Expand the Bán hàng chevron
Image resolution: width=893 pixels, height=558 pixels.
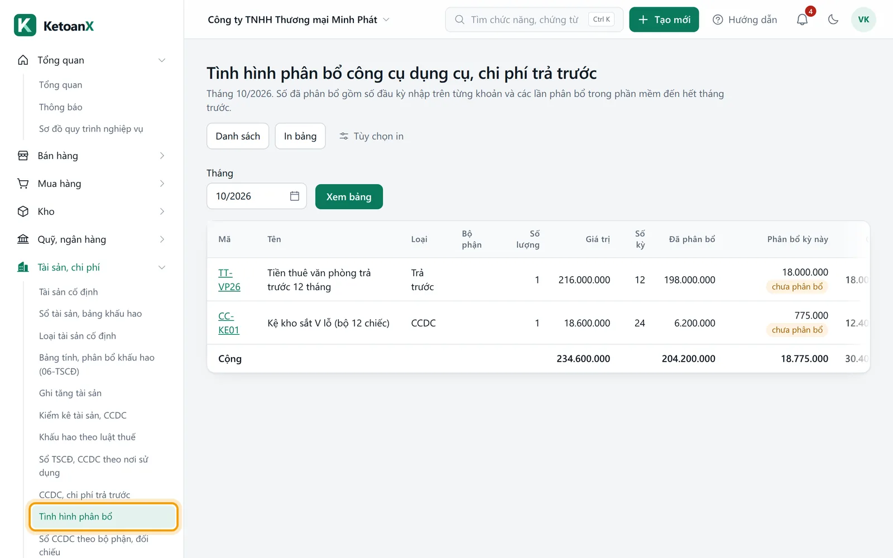click(x=162, y=156)
